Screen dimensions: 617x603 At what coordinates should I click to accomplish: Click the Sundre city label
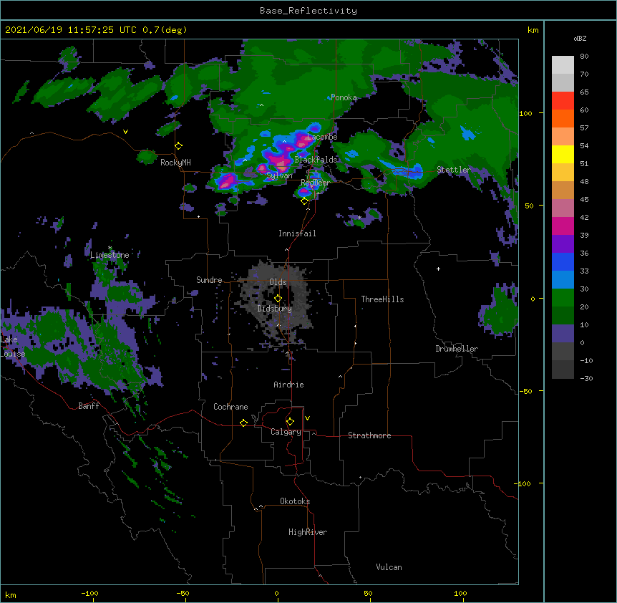pyautogui.click(x=209, y=280)
